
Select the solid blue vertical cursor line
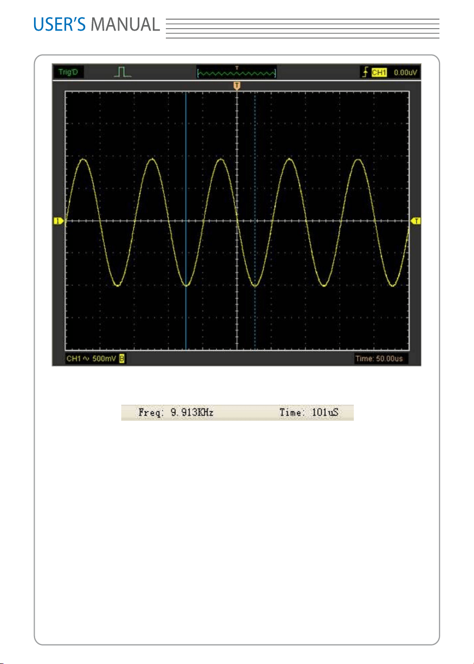(x=186, y=221)
